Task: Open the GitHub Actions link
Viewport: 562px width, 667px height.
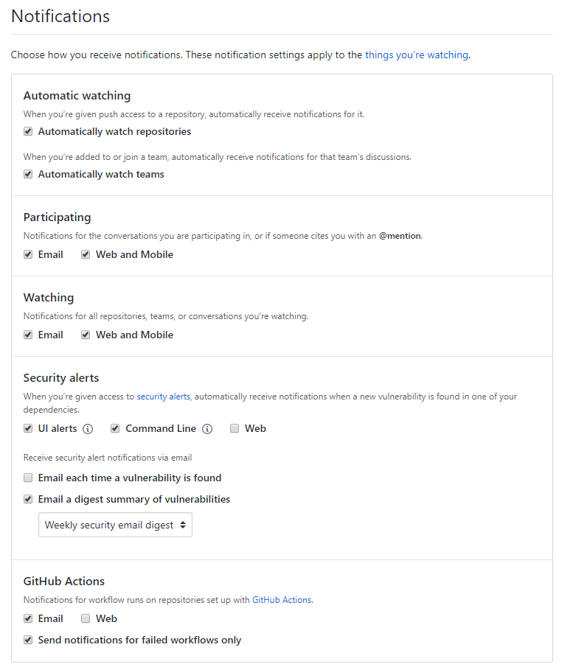Action: tap(282, 600)
